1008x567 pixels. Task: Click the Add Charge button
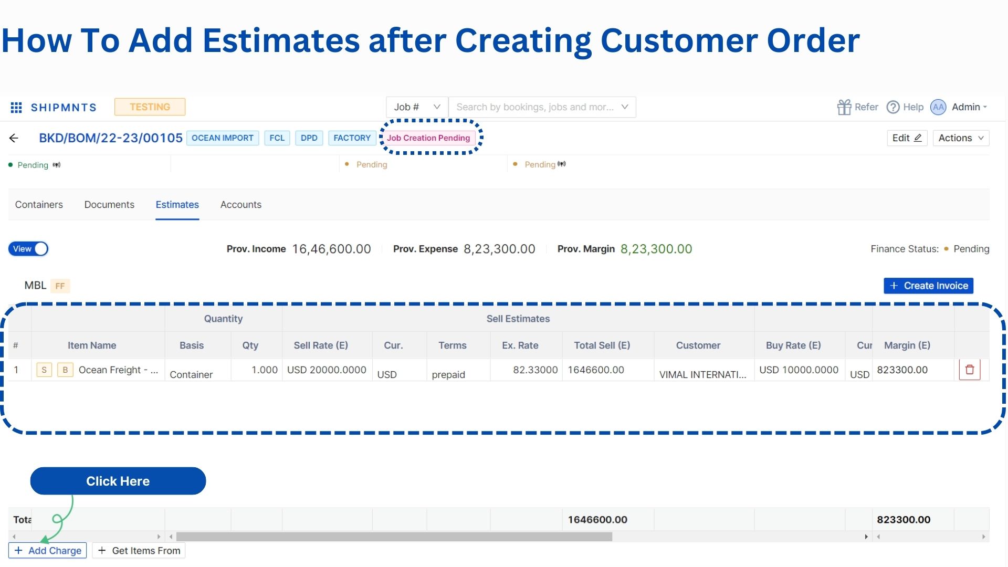48,550
